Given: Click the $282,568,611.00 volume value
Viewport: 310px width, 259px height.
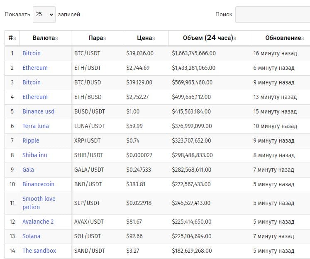Looking at the screenshot, I should (x=191, y=170).
